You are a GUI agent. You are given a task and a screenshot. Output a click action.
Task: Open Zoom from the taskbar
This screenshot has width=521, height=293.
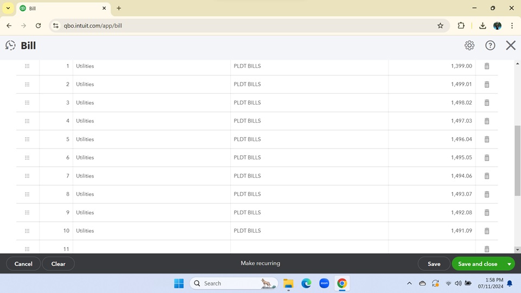(324, 283)
